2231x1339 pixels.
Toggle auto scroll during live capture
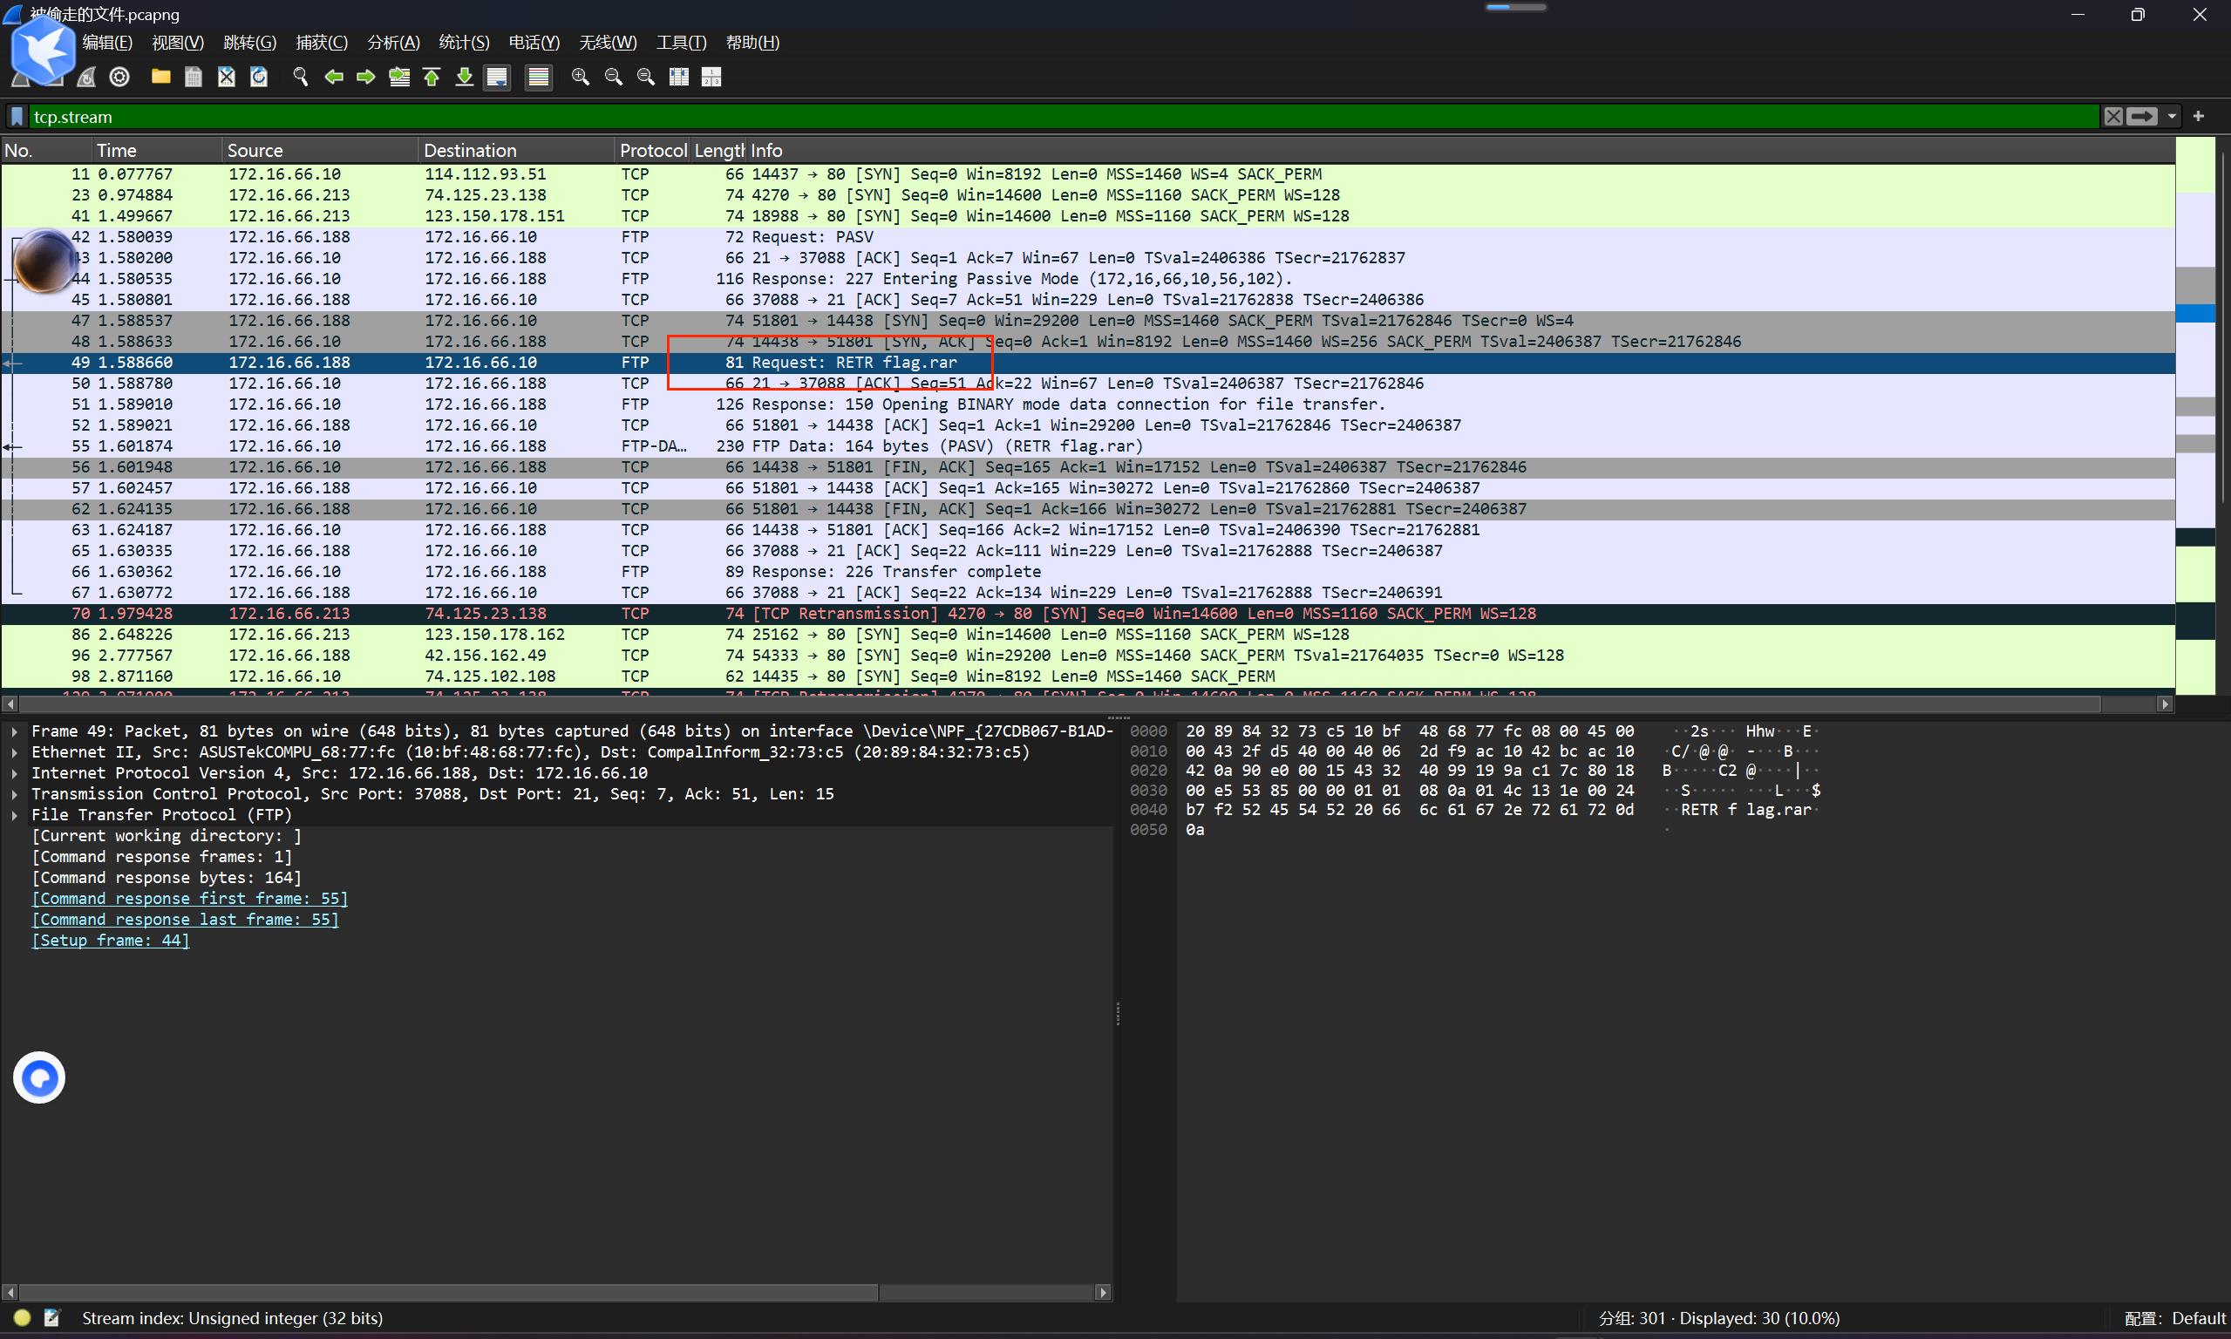(497, 77)
